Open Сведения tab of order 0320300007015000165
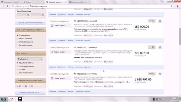Screen dimensions: 181x102 tap(53, 41)
